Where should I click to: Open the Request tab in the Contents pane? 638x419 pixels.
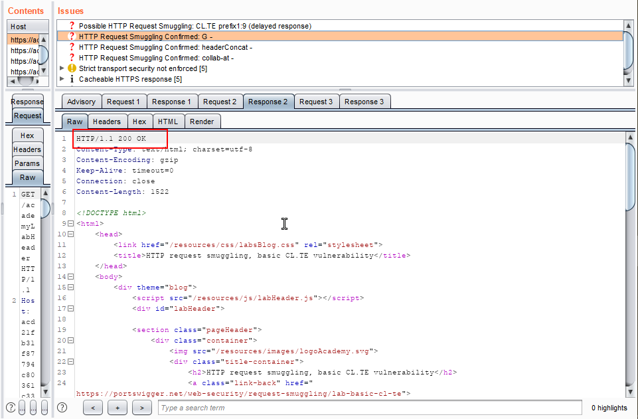(27, 116)
